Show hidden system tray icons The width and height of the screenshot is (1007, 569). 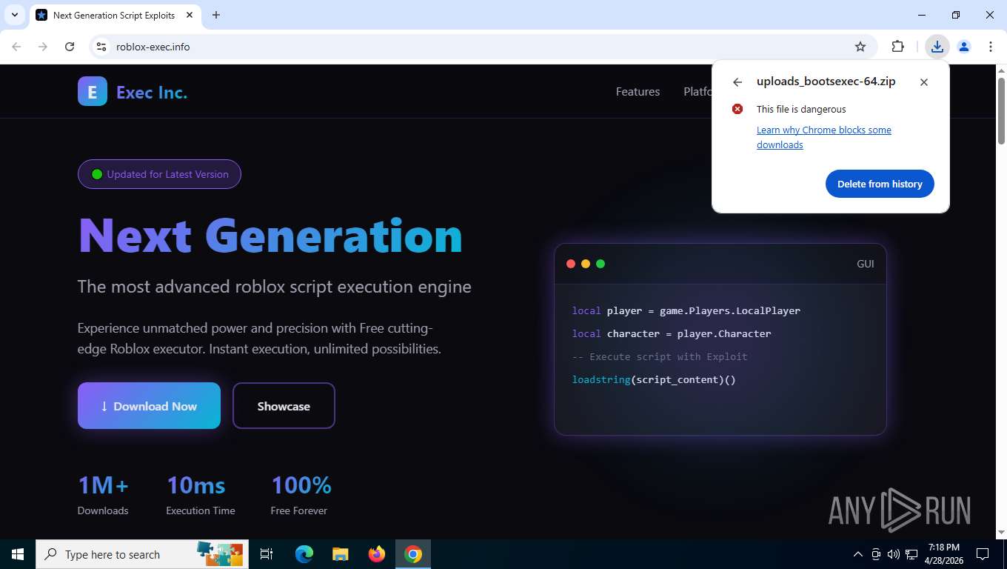pyautogui.click(x=858, y=554)
